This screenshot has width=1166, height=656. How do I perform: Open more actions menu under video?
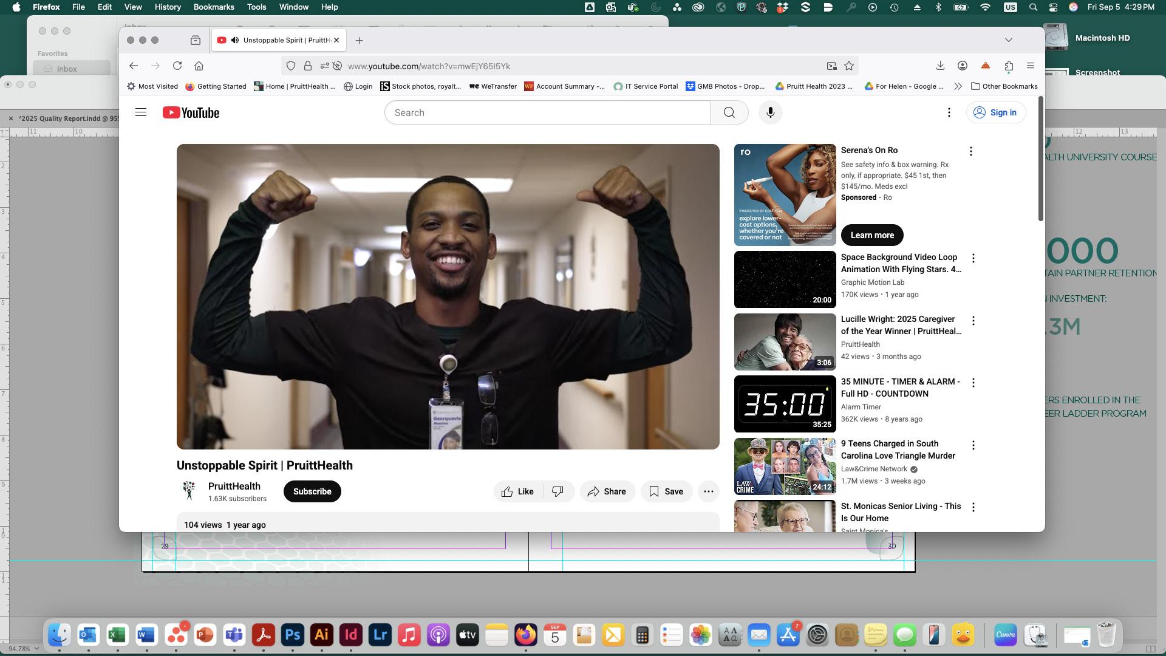[708, 491]
